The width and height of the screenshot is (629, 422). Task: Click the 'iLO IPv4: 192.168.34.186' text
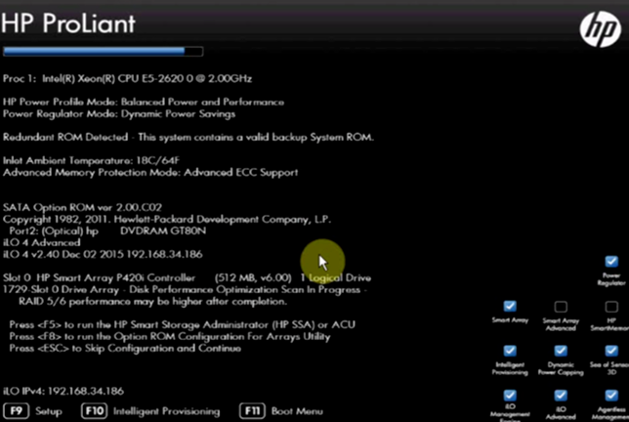63,391
